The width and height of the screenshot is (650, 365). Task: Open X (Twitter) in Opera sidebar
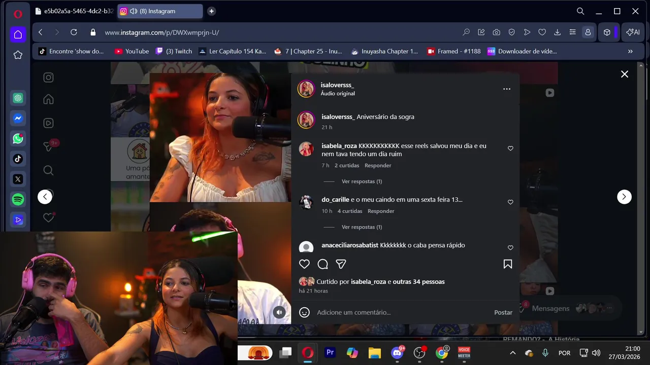18,179
